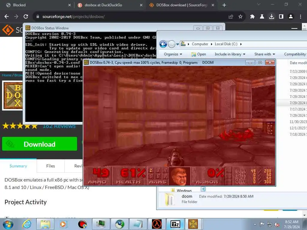Viewport: 307px width, 230px height.
Task: Open the Windows Start button
Action: coord(8,224)
